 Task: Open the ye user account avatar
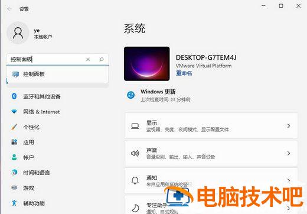pos(18,33)
